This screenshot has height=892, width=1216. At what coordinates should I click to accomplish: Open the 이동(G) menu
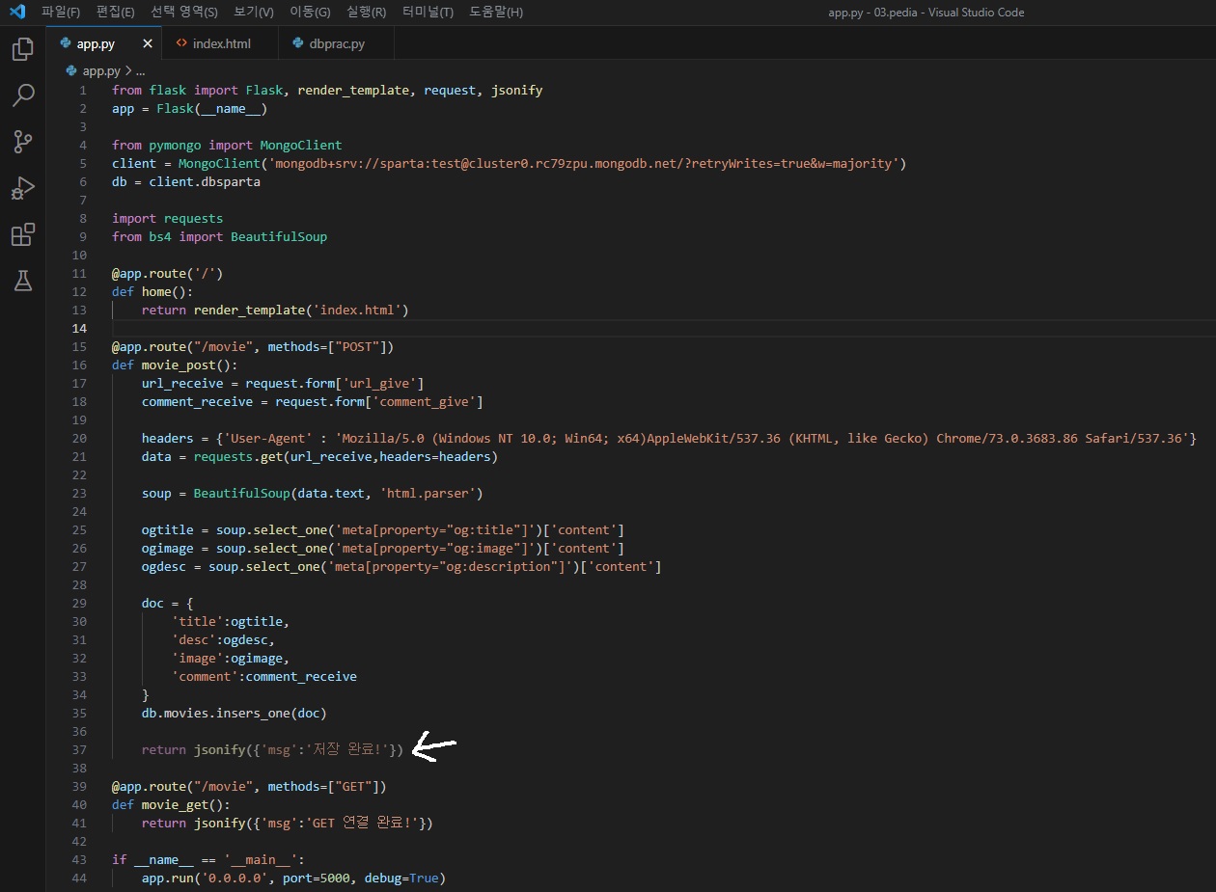(310, 13)
